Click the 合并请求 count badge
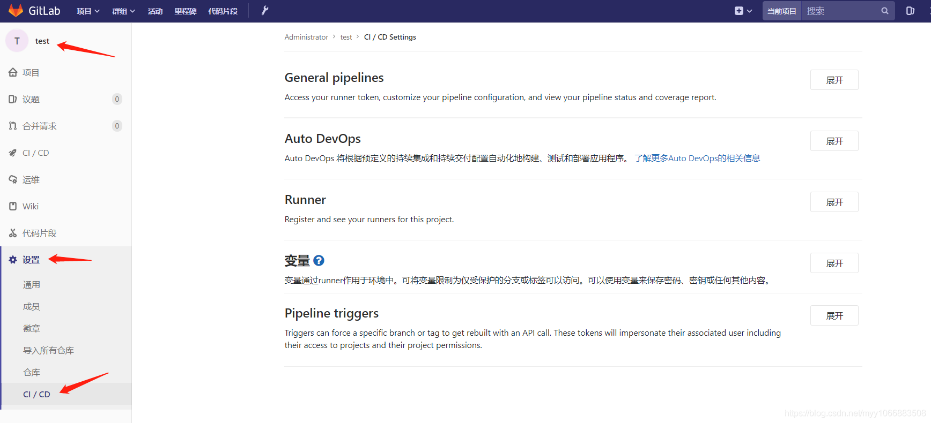 coord(117,126)
